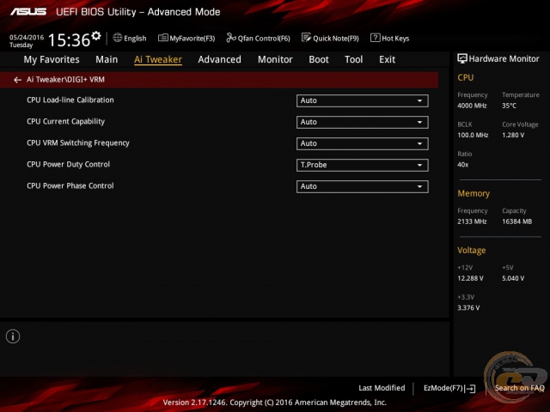550x412 pixels.
Task: Select CPU Power Duty Control label
Action: tap(68, 164)
